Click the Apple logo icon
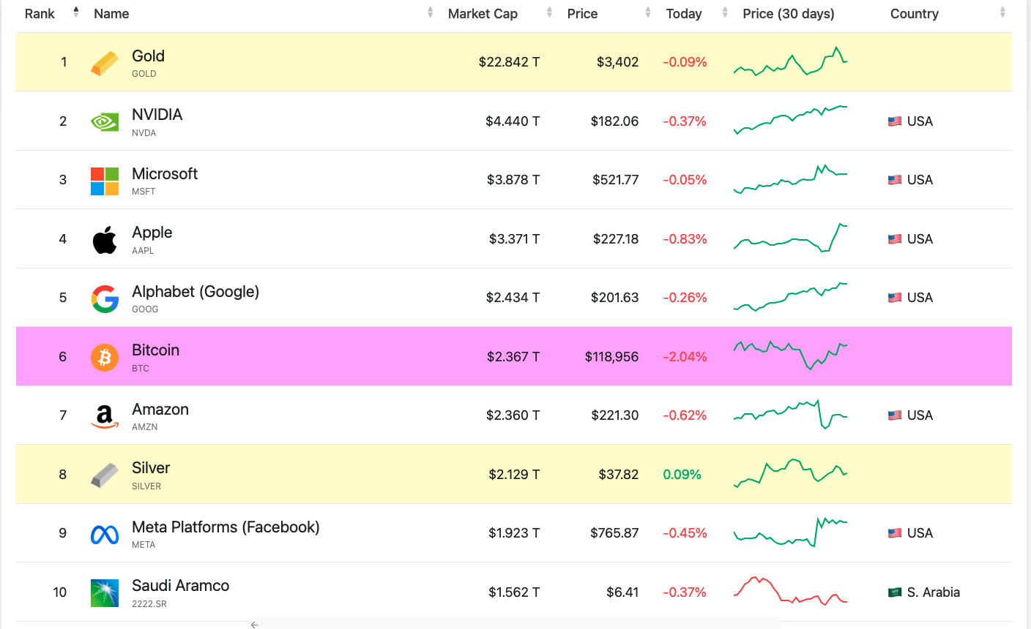The width and height of the screenshot is (1031, 629). pos(105,240)
